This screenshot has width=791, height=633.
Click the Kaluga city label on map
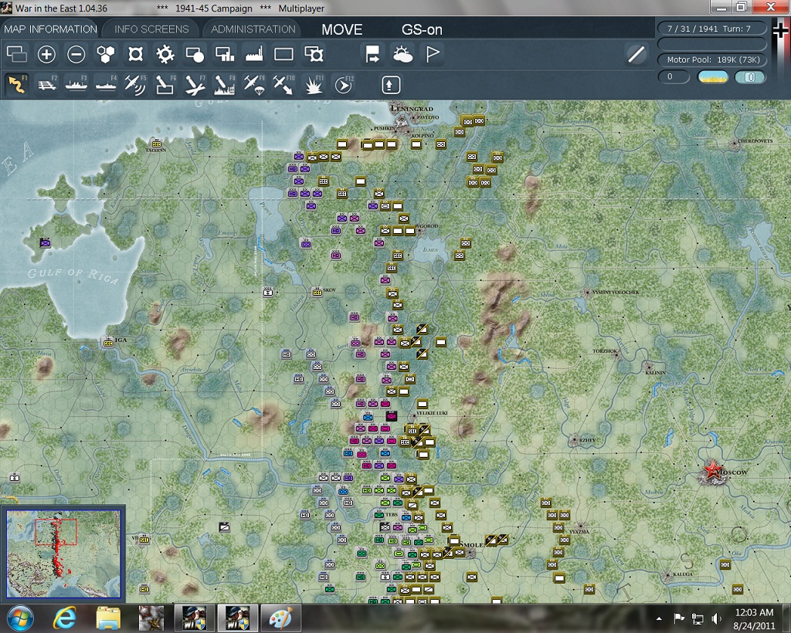tap(683, 574)
